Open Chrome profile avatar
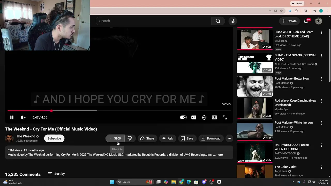The image size is (331, 186). click(x=321, y=11)
